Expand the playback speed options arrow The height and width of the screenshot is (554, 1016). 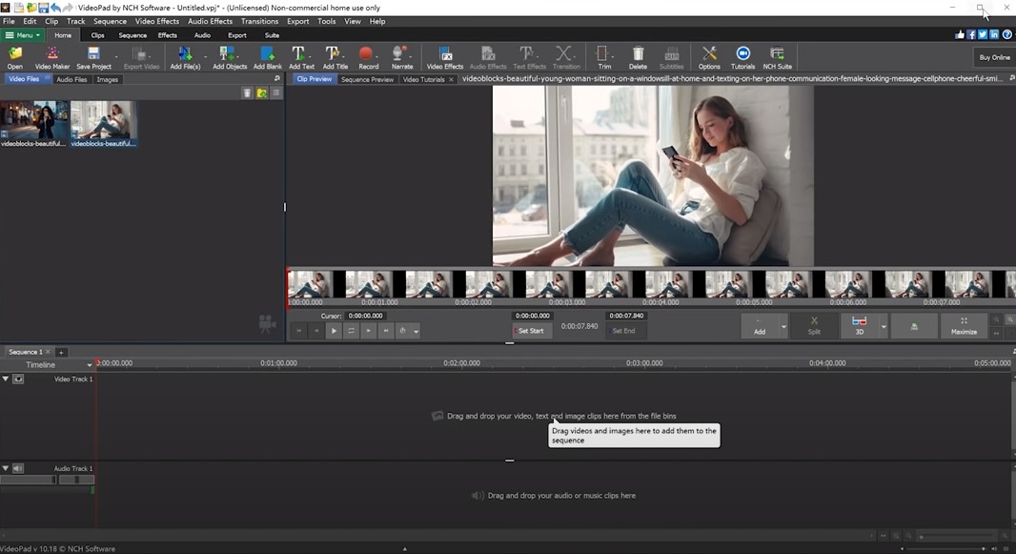pyautogui.click(x=416, y=331)
